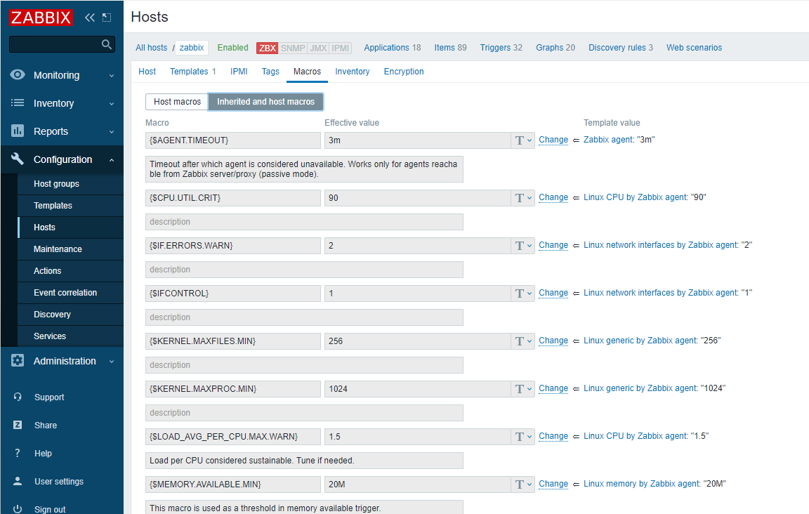Open Web scenarios link
Viewport: 809px width, 514px height.
point(694,48)
